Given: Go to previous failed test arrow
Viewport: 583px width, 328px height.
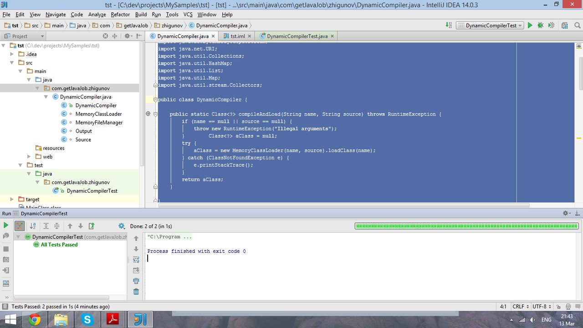Looking at the screenshot, I should (70, 225).
